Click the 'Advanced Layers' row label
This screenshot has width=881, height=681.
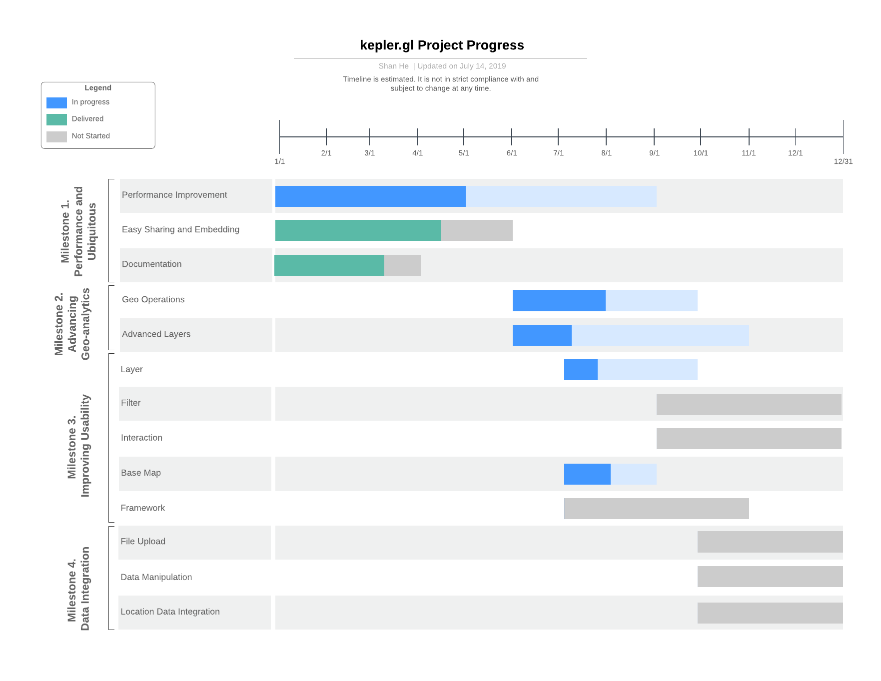(156, 334)
